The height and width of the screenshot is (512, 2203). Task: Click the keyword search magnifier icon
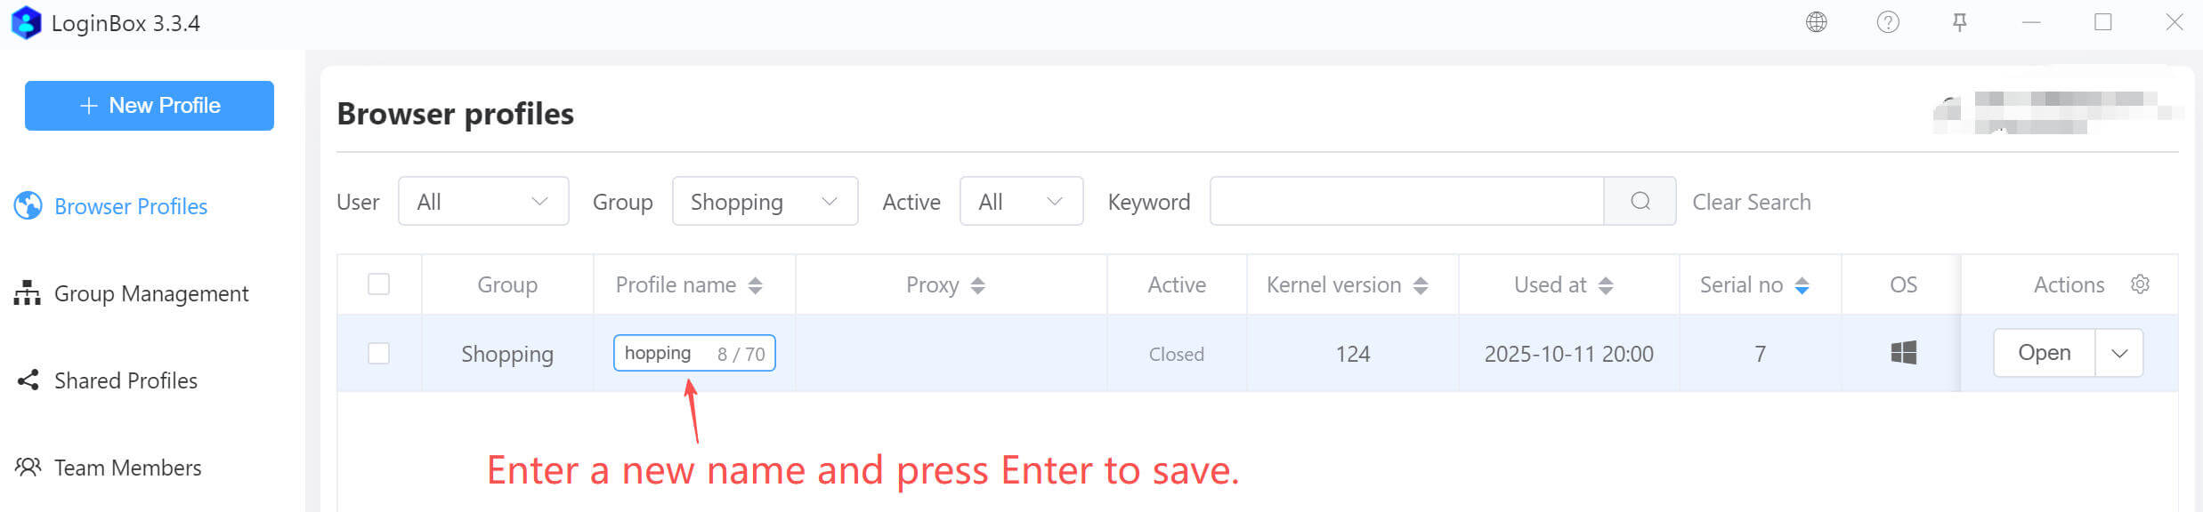pyautogui.click(x=1640, y=202)
